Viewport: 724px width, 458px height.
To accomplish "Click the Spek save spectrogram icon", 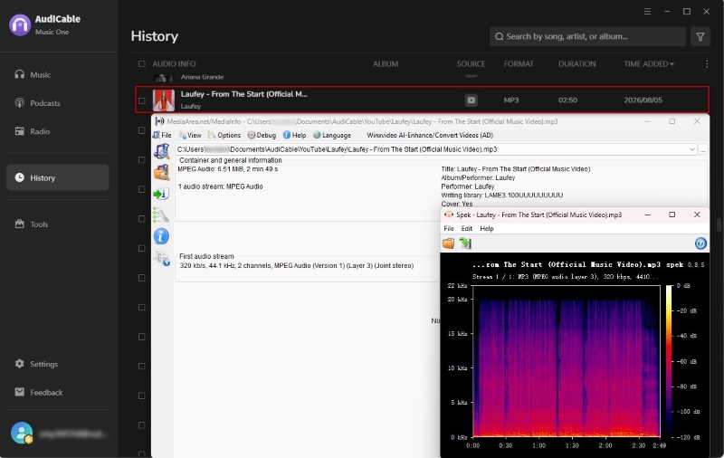I will [465, 243].
